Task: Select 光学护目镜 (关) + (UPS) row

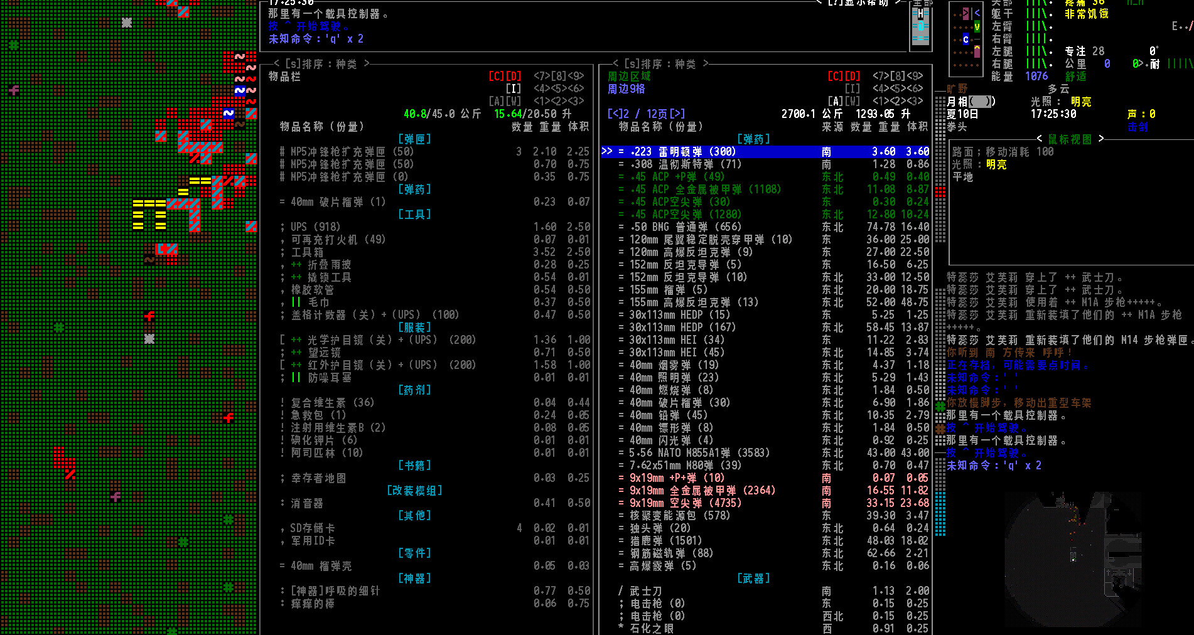Action: [433, 340]
